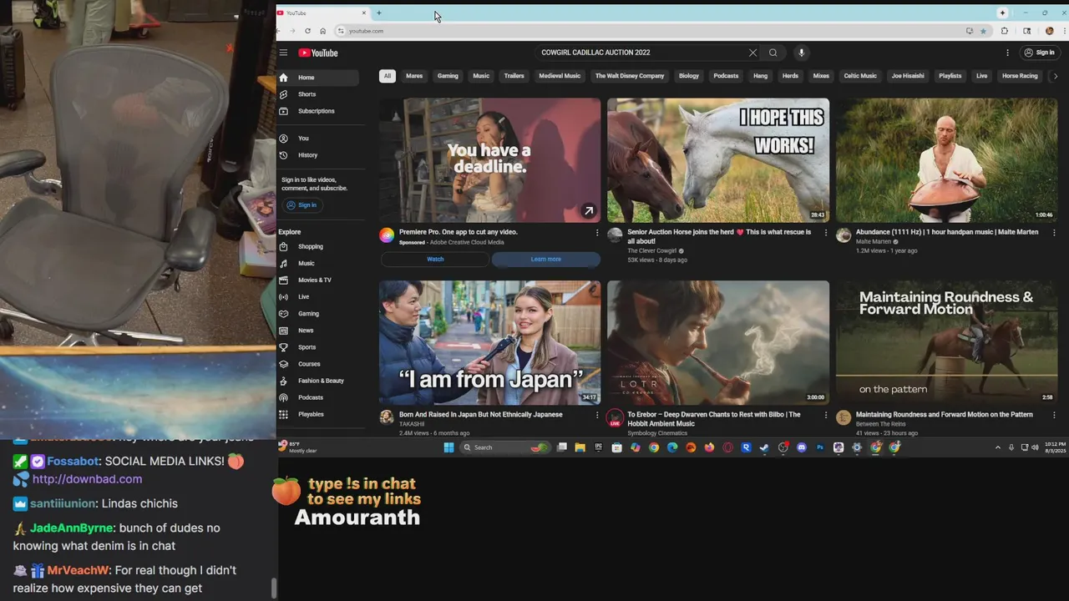Select The Walt Disney Company chip
Screen dimensions: 1069x601
point(630,76)
